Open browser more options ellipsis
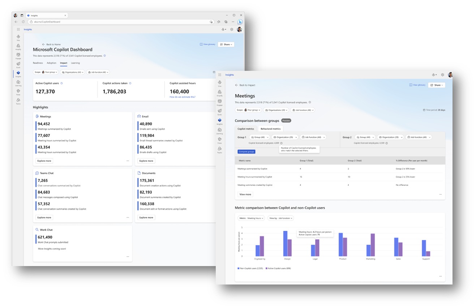476x308 pixels. click(233, 22)
